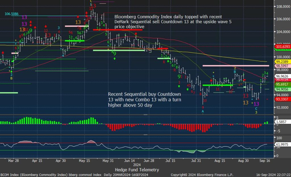
Task: Click the red down-arrow sell signal at May peak
Action: (x=87, y=13)
